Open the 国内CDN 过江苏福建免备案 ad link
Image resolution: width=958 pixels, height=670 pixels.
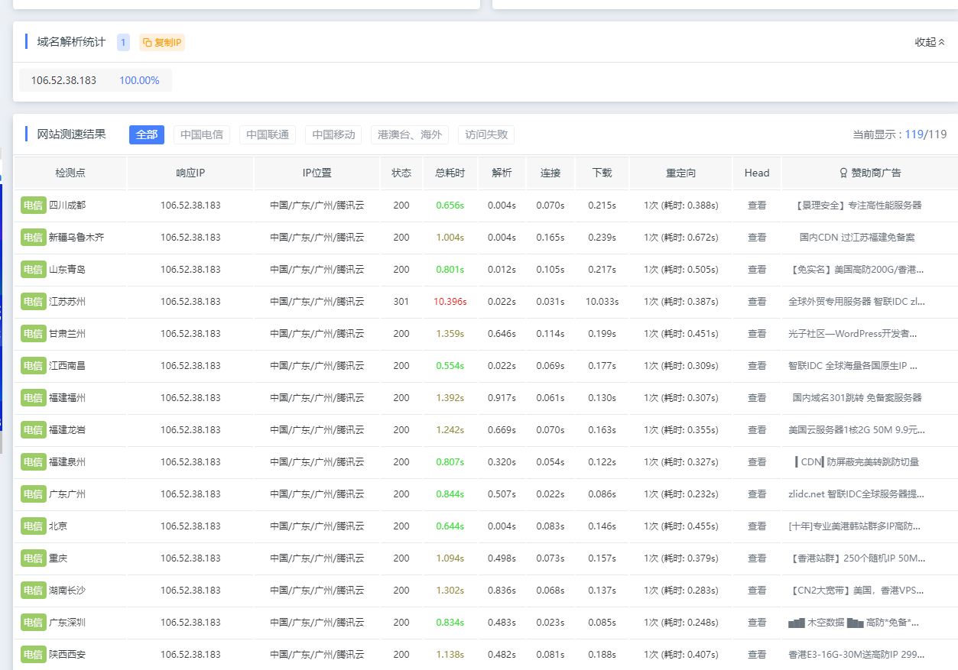856,238
